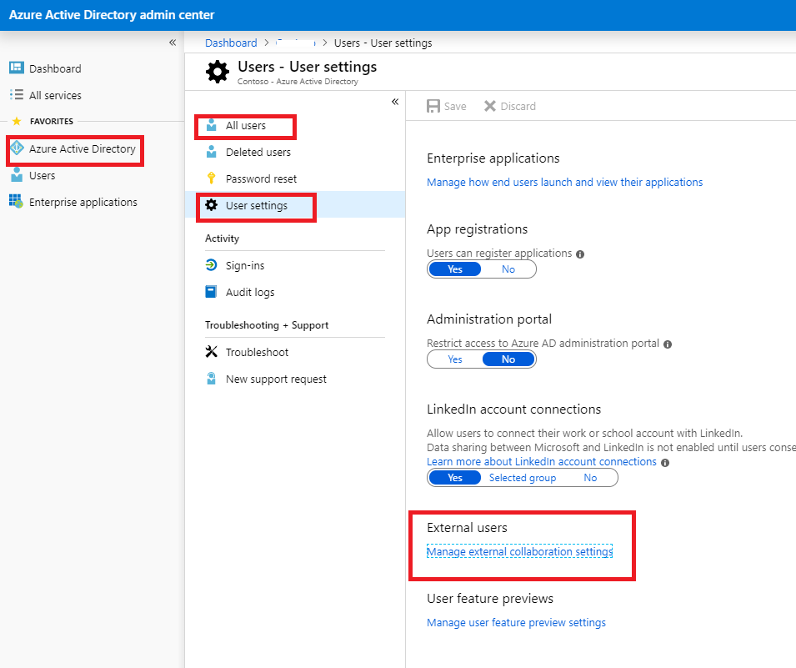Set Restrict access to administration portal to Yes
This screenshot has width=796, height=668.
(x=455, y=359)
